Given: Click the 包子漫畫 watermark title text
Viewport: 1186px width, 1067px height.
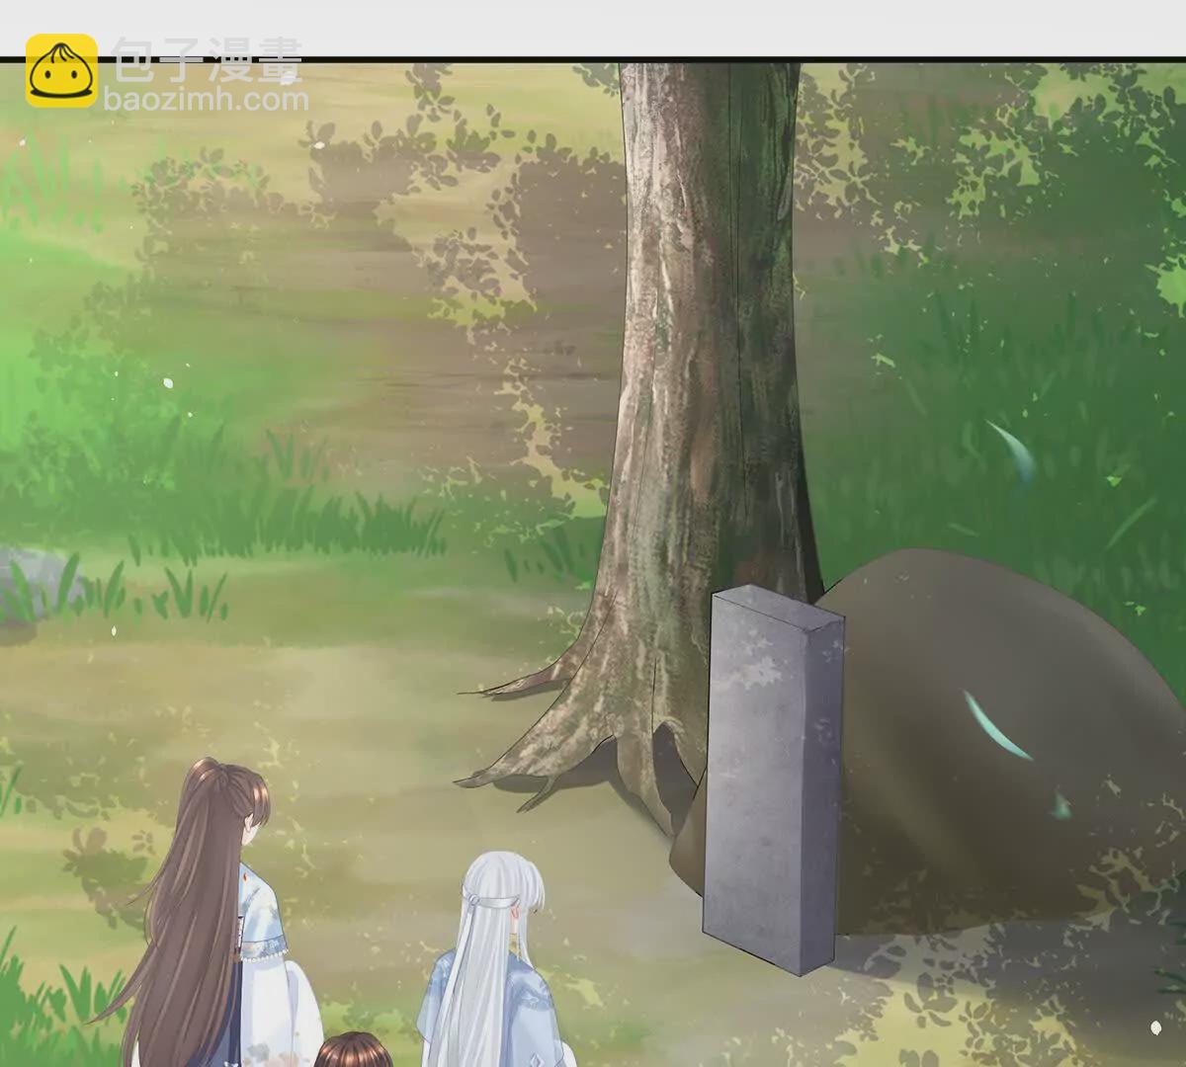Looking at the screenshot, I should (x=208, y=59).
